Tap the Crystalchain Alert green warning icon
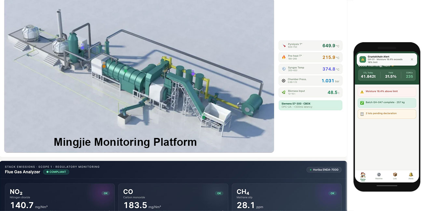This screenshot has width=423, height=211. tap(362, 59)
